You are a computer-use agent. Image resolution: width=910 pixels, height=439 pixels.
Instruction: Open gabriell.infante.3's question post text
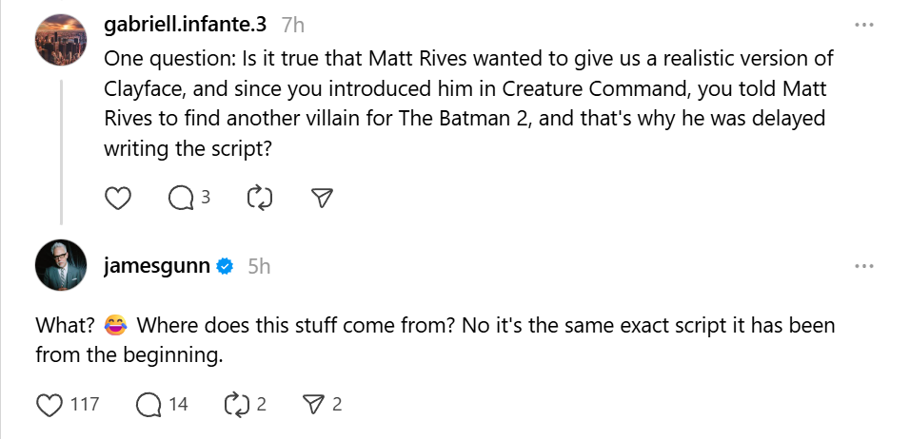466,103
